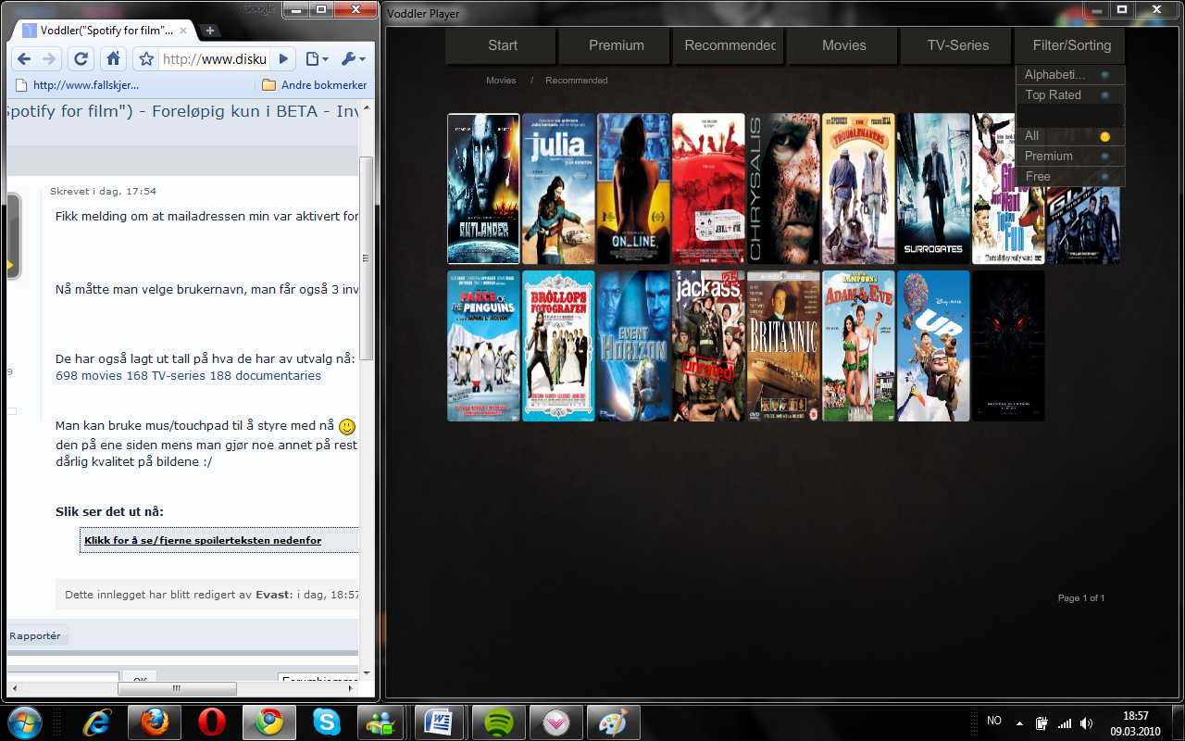Viewport: 1185px width, 741px height.
Task: Select the Up movie poster
Action: [933, 346]
